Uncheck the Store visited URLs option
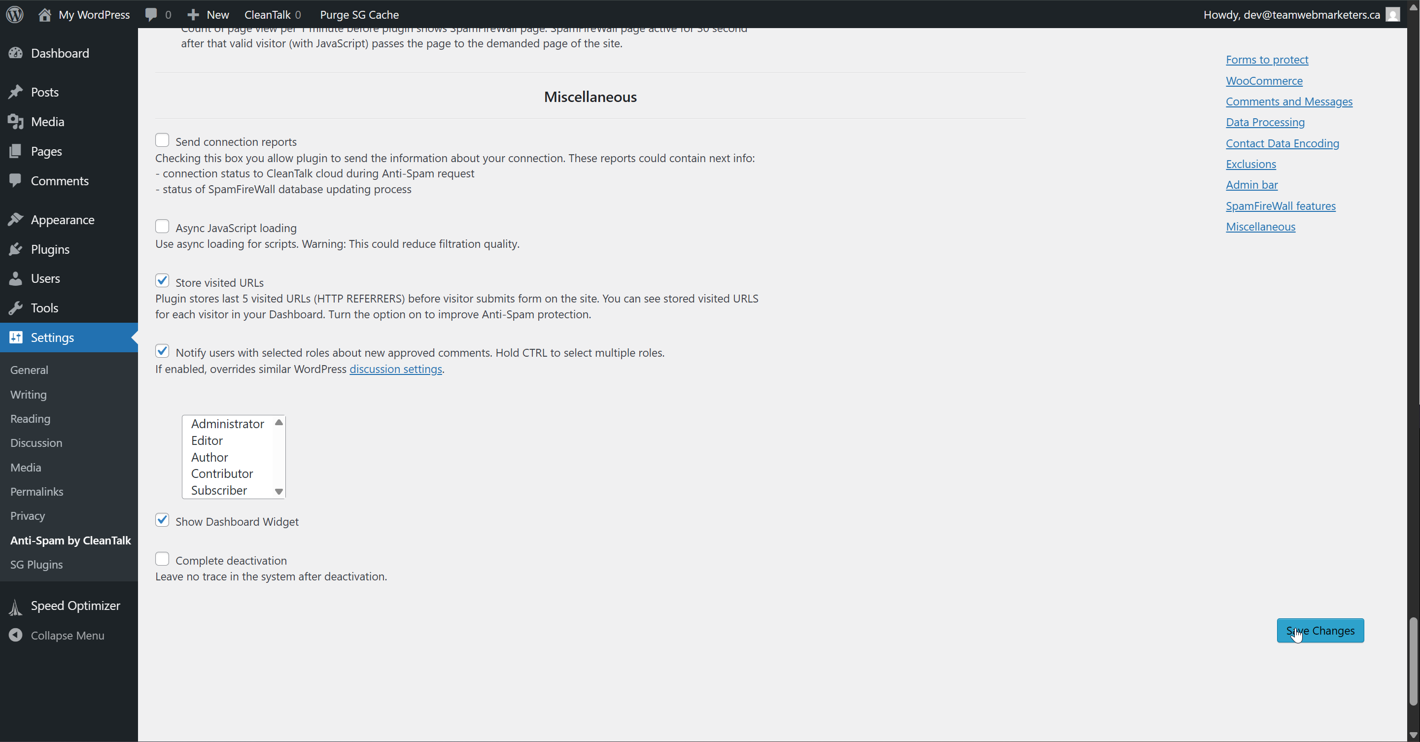 tap(162, 281)
